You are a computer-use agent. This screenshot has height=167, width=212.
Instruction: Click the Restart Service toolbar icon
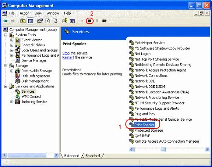click(104, 21)
